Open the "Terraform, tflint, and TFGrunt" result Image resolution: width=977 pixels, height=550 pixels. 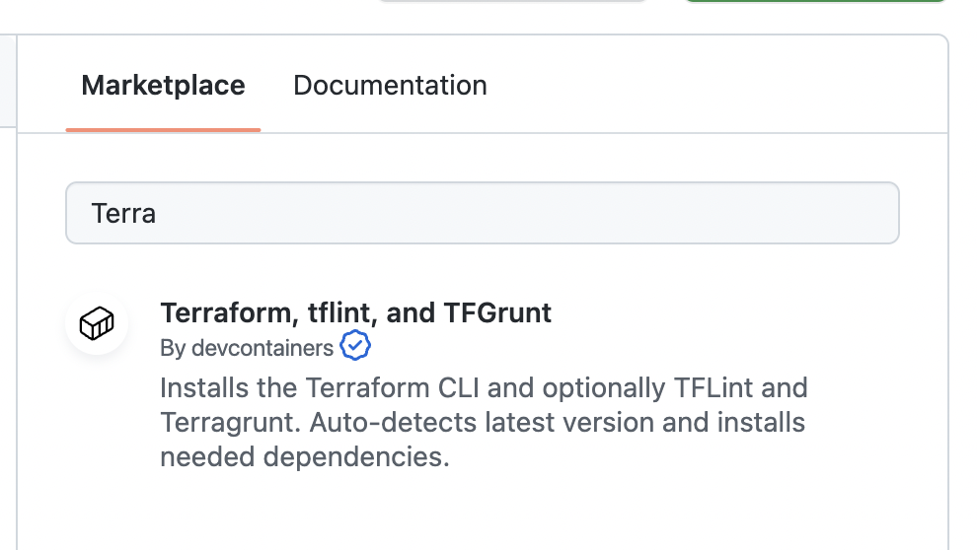coord(355,313)
